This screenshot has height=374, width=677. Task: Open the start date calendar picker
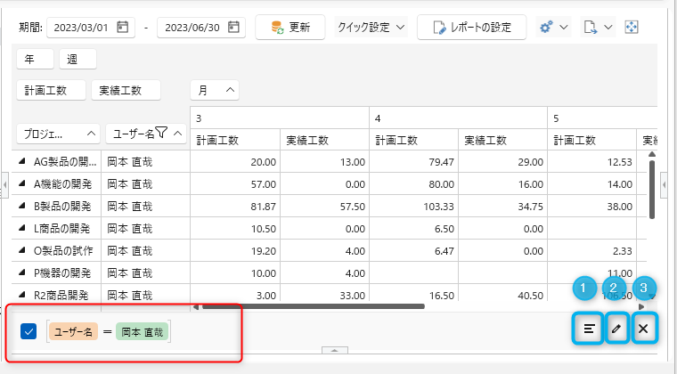click(x=123, y=28)
